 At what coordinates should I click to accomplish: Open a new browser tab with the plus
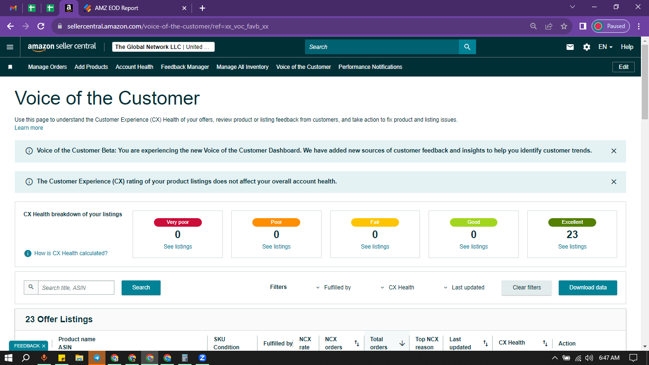(202, 8)
